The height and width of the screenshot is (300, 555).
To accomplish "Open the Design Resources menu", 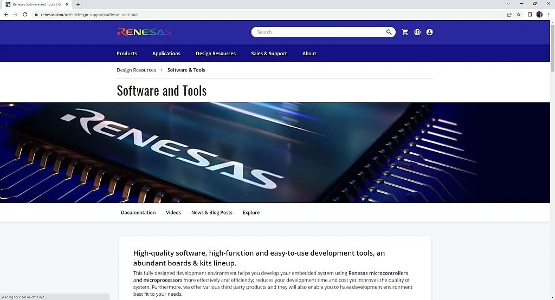I will (x=216, y=54).
